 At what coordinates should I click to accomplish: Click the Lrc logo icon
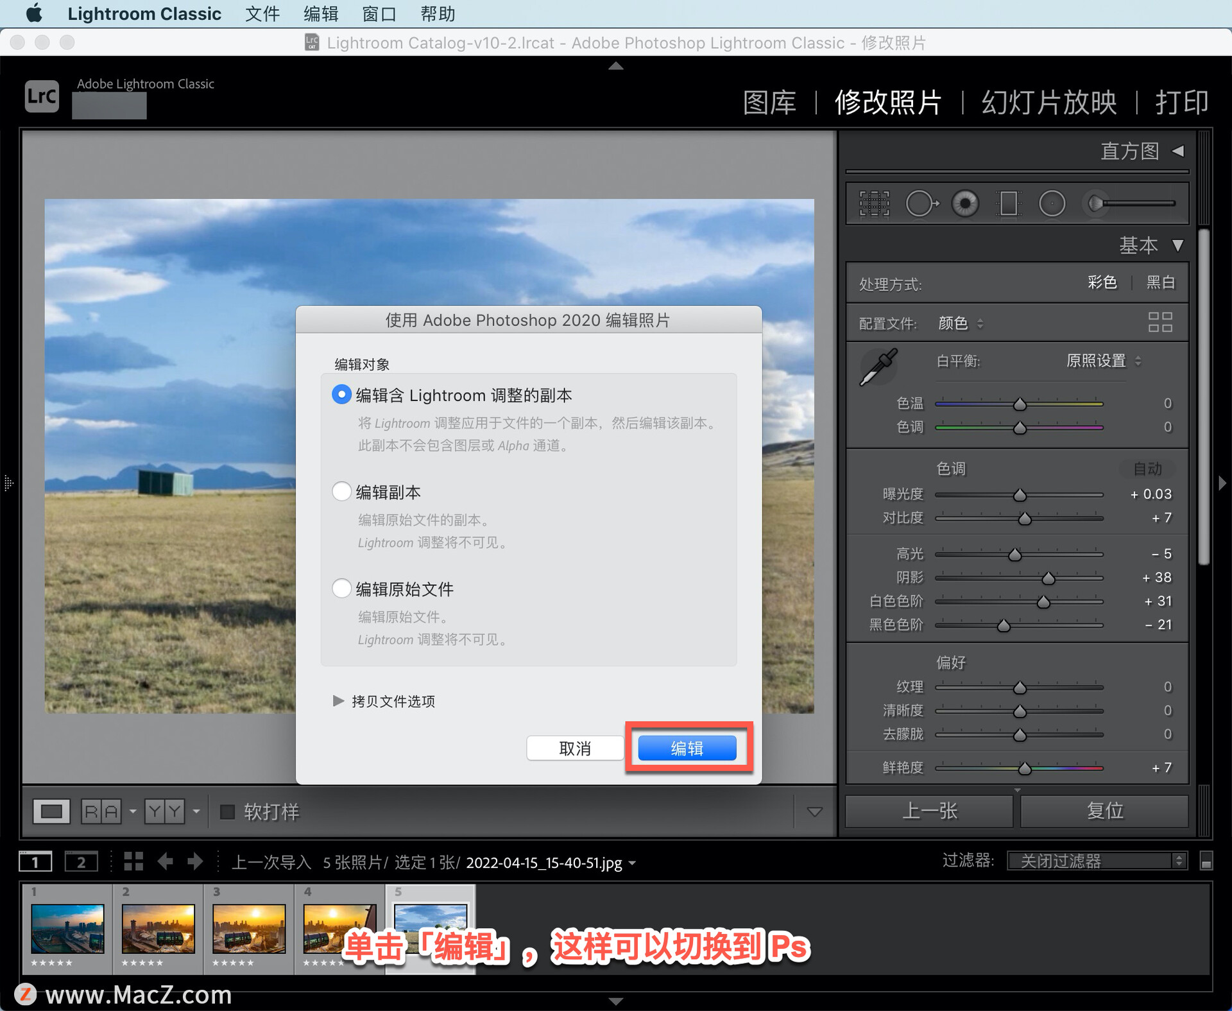click(42, 96)
